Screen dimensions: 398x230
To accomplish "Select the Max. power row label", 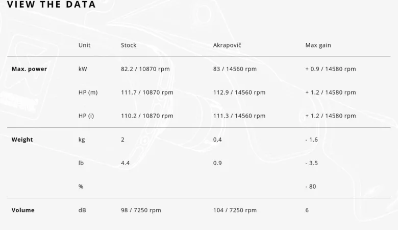I will point(29,69).
